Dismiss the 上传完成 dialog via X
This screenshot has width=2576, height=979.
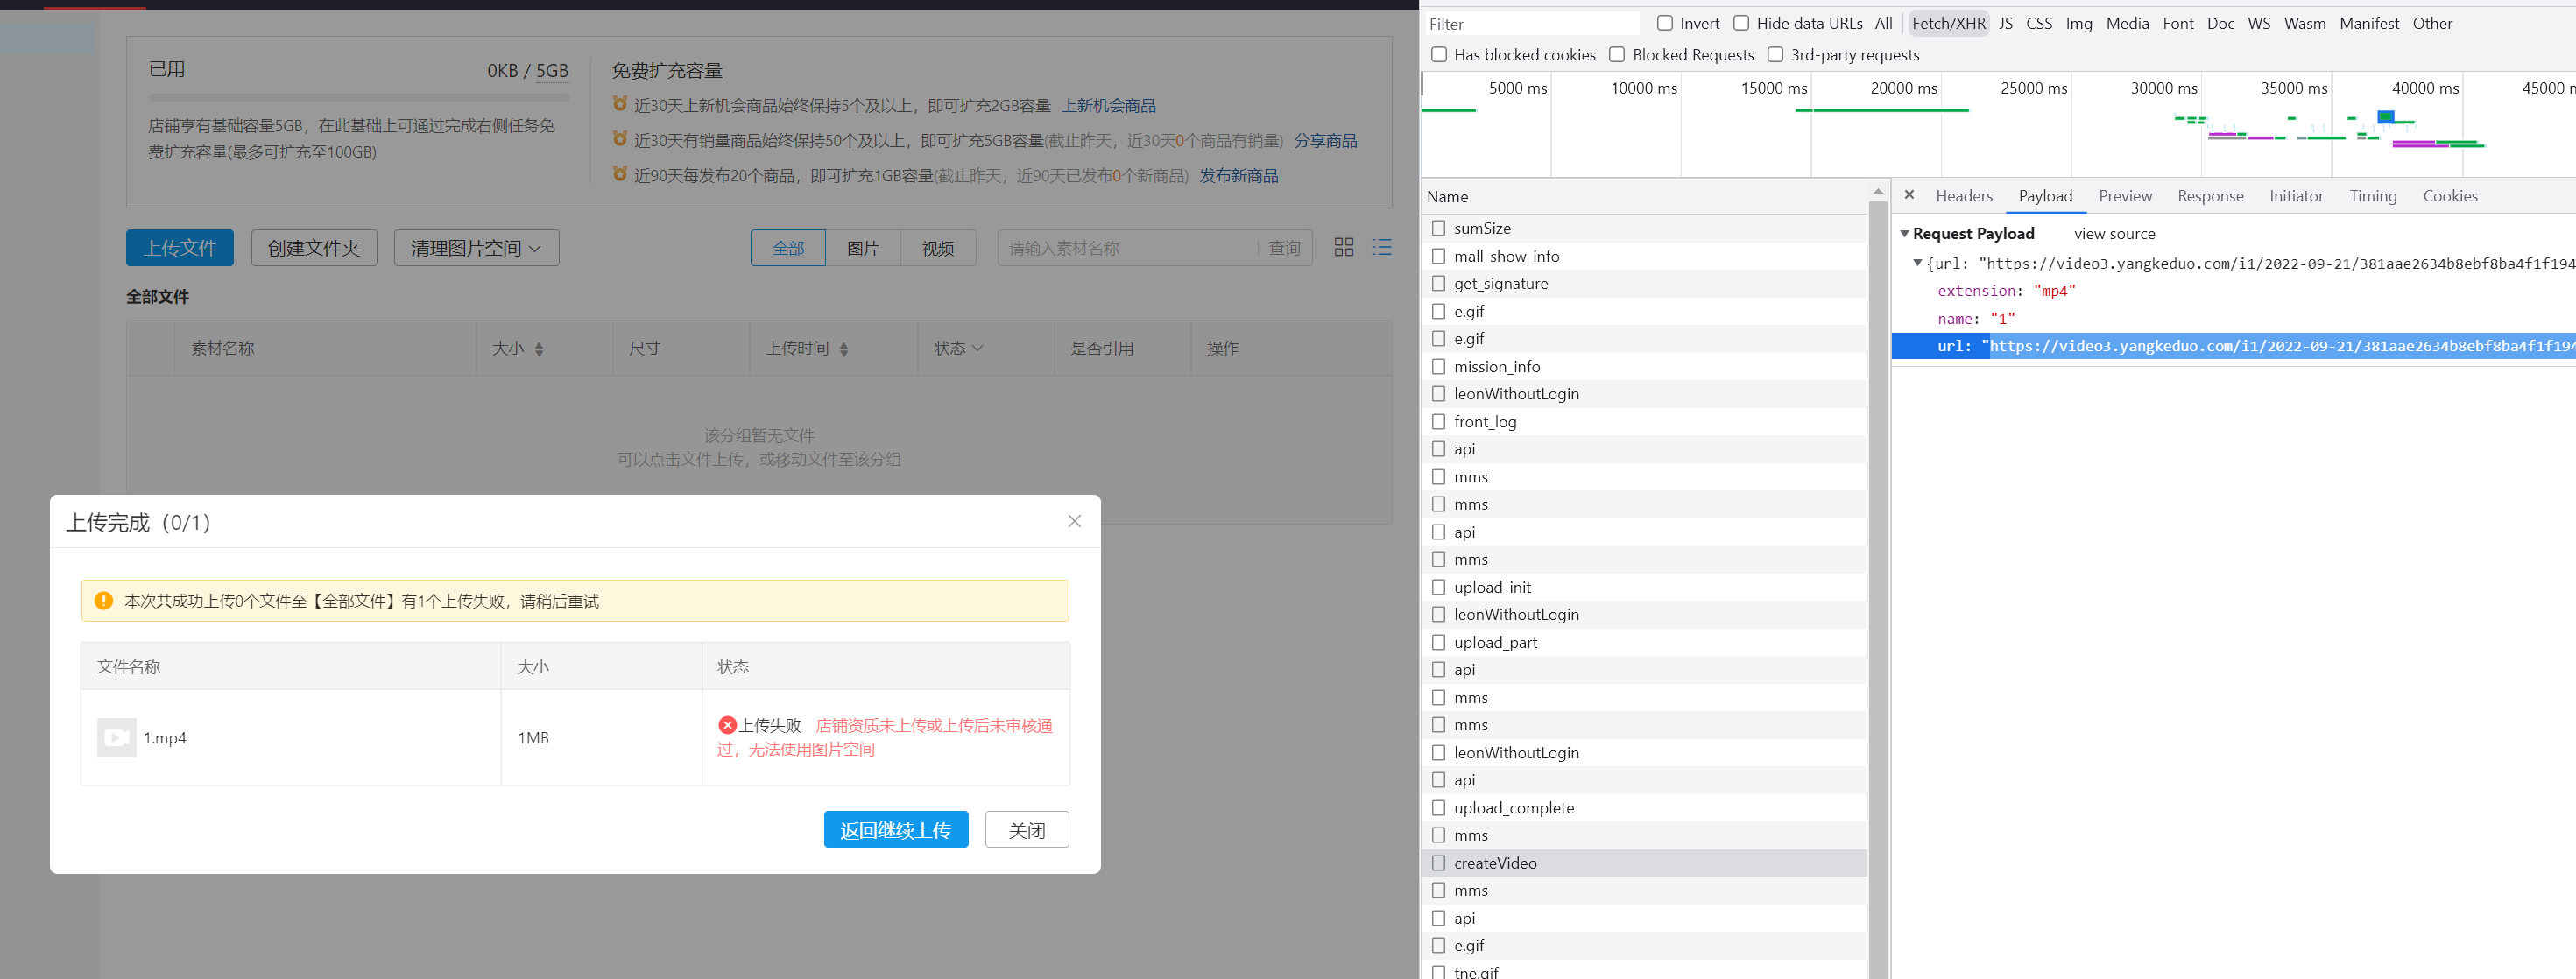(1074, 521)
